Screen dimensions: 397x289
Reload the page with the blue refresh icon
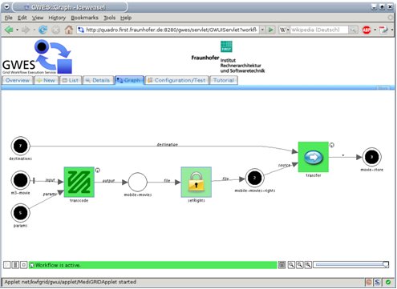(43, 30)
